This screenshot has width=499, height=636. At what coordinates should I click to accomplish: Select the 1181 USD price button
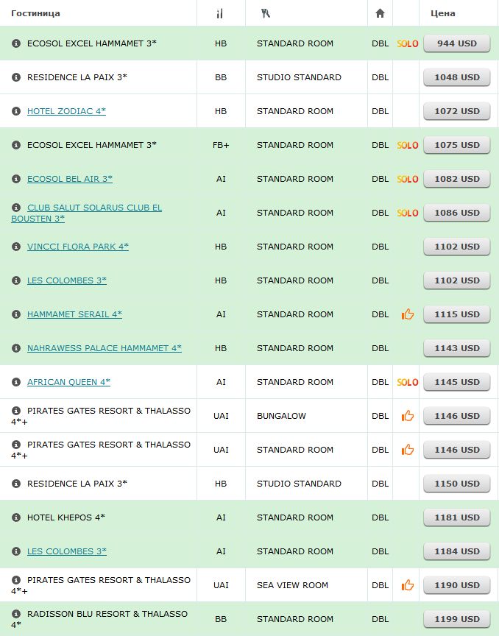click(x=457, y=518)
